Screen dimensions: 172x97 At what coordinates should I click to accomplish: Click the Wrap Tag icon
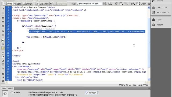click(3, 61)
